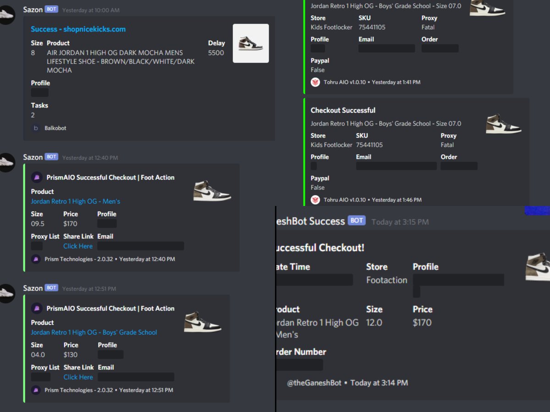This screenshot has width=550, height=412.
Task: Click the @theGaneshBot footer text
Action: (314, 383)
